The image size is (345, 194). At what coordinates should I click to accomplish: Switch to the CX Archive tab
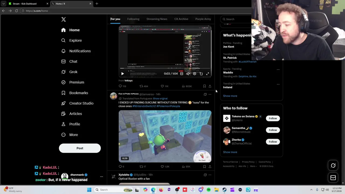click(x=181, y=19)
